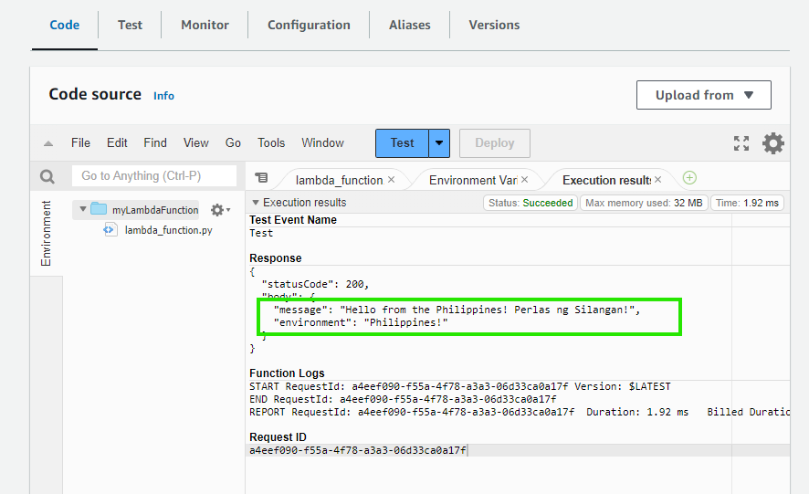809x494 pixels.
Task: Click the Go to Anything search field
Action: point(153,175)
